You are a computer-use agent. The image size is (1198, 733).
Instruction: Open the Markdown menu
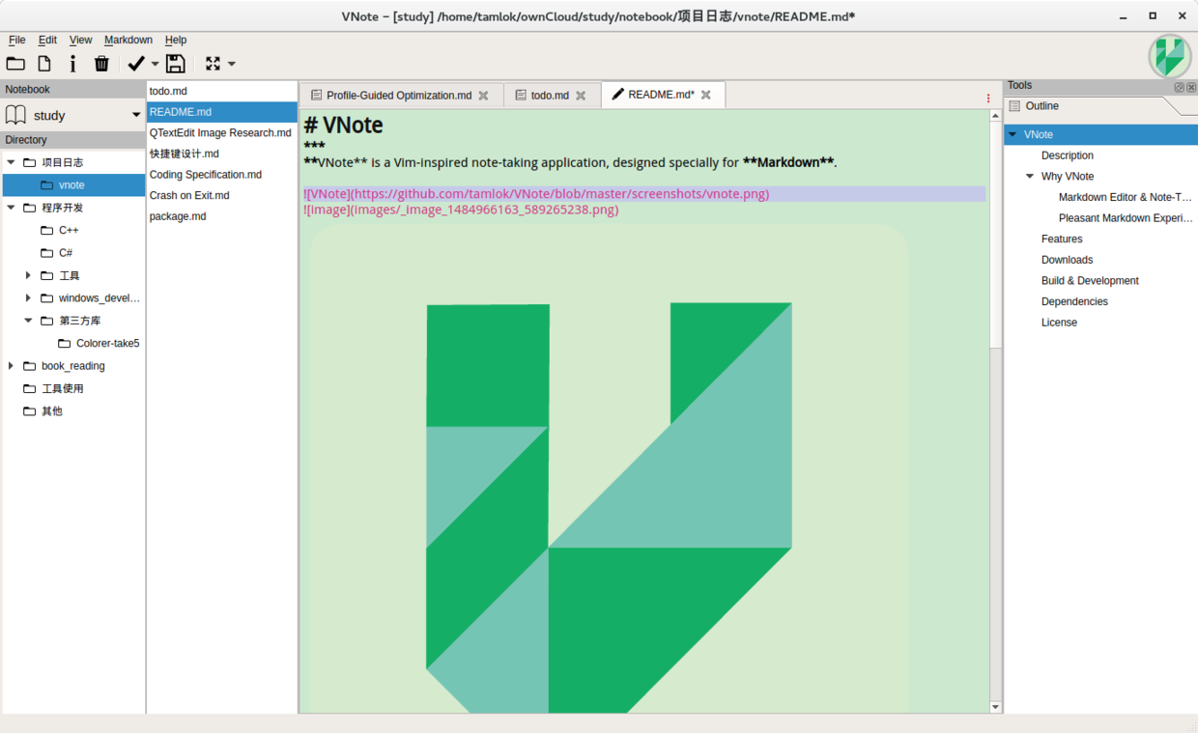pos(128,40)
